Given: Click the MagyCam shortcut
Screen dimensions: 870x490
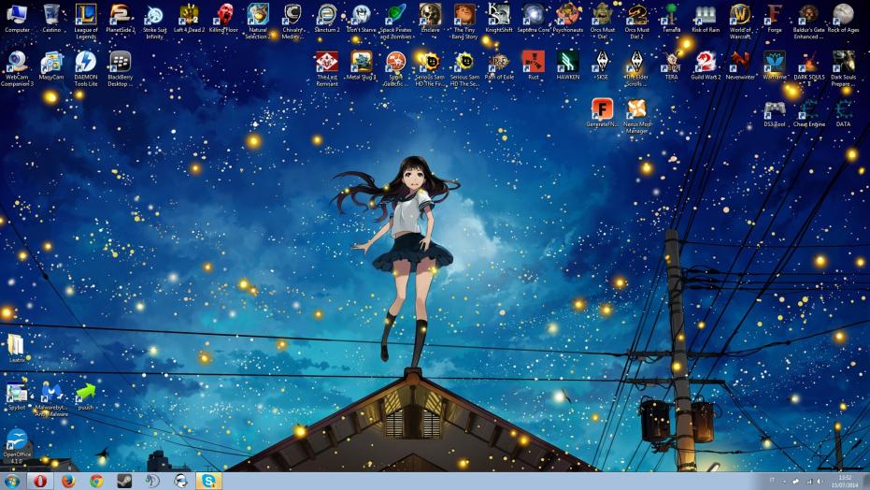Looking at the screenshot, I should (x=51, y=65).
